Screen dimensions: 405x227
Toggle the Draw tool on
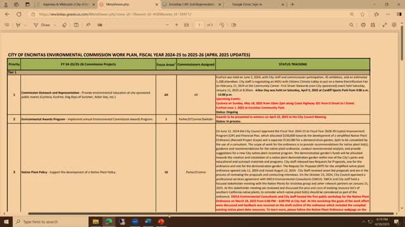point(42,25)
